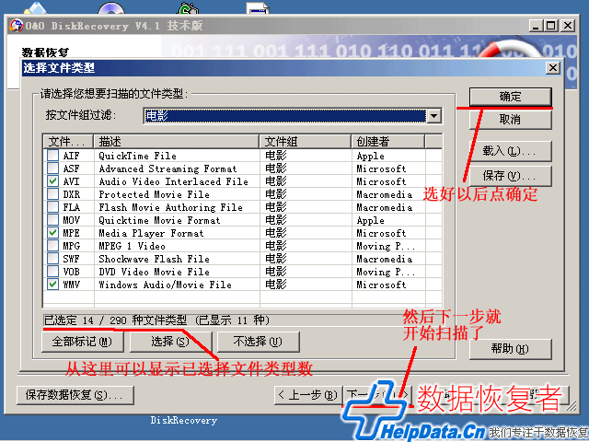
Task: Enable the MOV Quicktime Movie checkbox
Action: [53, 219]
